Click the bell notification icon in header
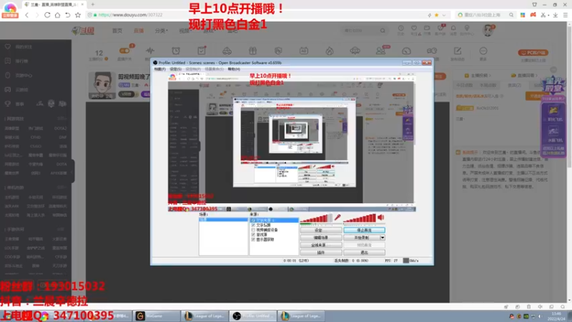 (x=453, y=28)
